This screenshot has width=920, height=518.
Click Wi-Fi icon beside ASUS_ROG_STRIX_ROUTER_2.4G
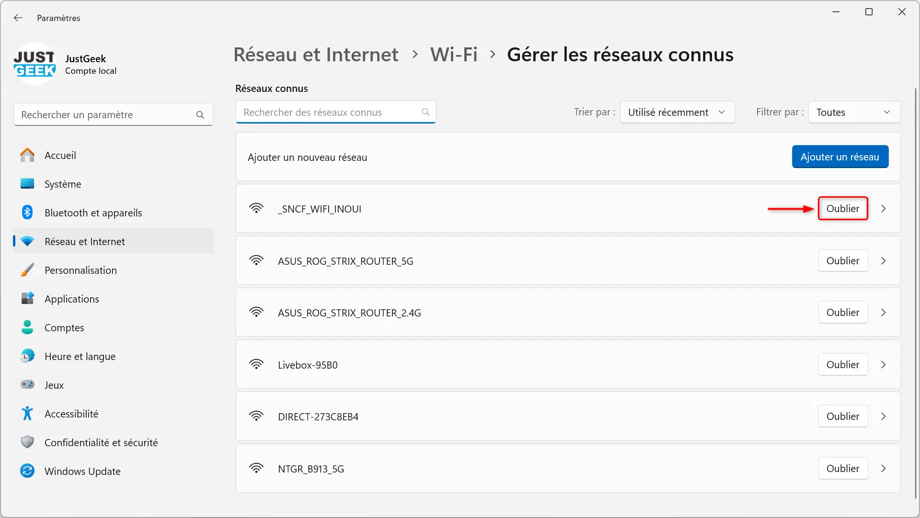click(256, 312)
